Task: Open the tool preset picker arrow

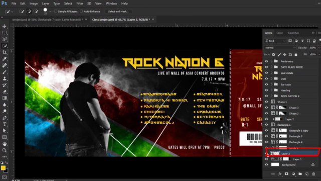Action: tap(12, 12)
